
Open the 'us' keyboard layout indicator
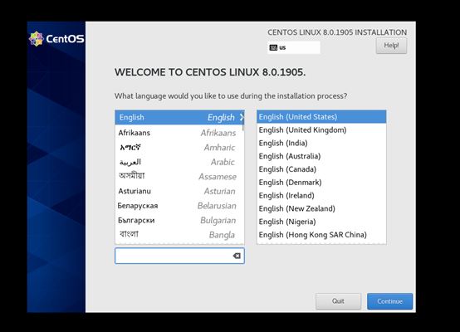294,47
